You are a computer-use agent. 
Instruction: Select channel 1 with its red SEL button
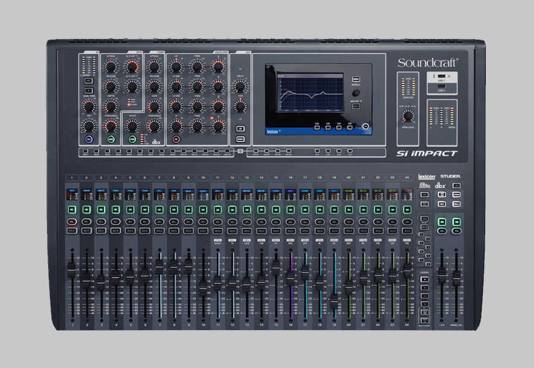pos(72,222)
